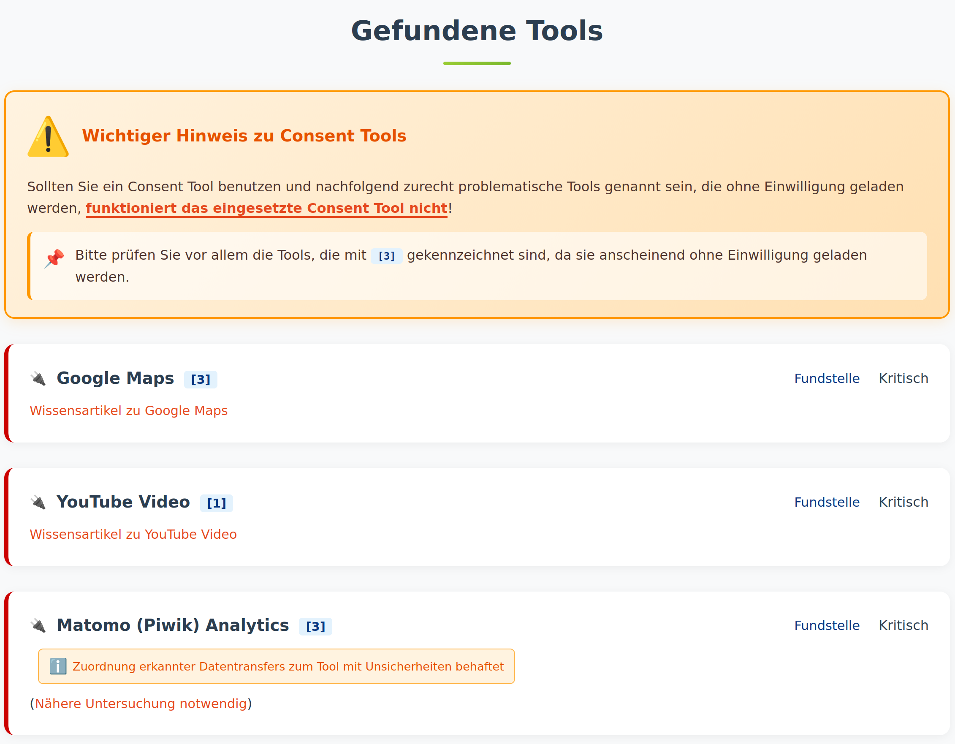Click the info icon in the Zuordnung notice

pyautogui.click(x=58, y=666)
